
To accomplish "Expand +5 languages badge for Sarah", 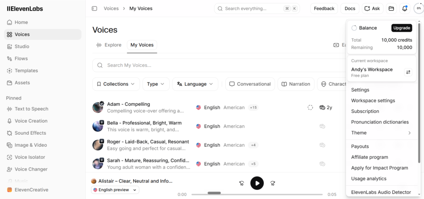I will 253,164.
